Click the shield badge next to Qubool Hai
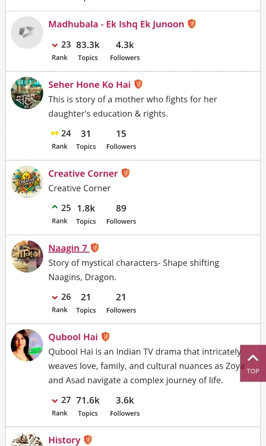Image resolution: width=266 pixels, height=446 pixels. click(x=106, y=337)
